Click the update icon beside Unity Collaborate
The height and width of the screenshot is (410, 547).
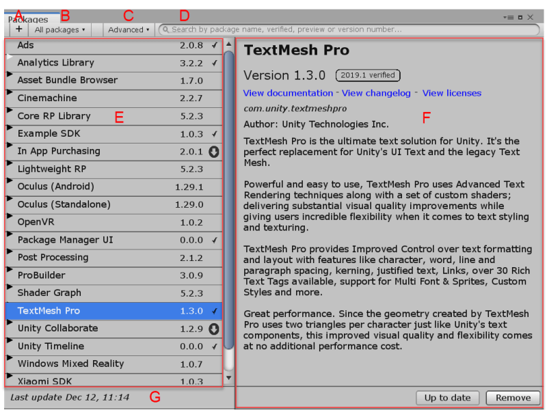tap(214, 329)
